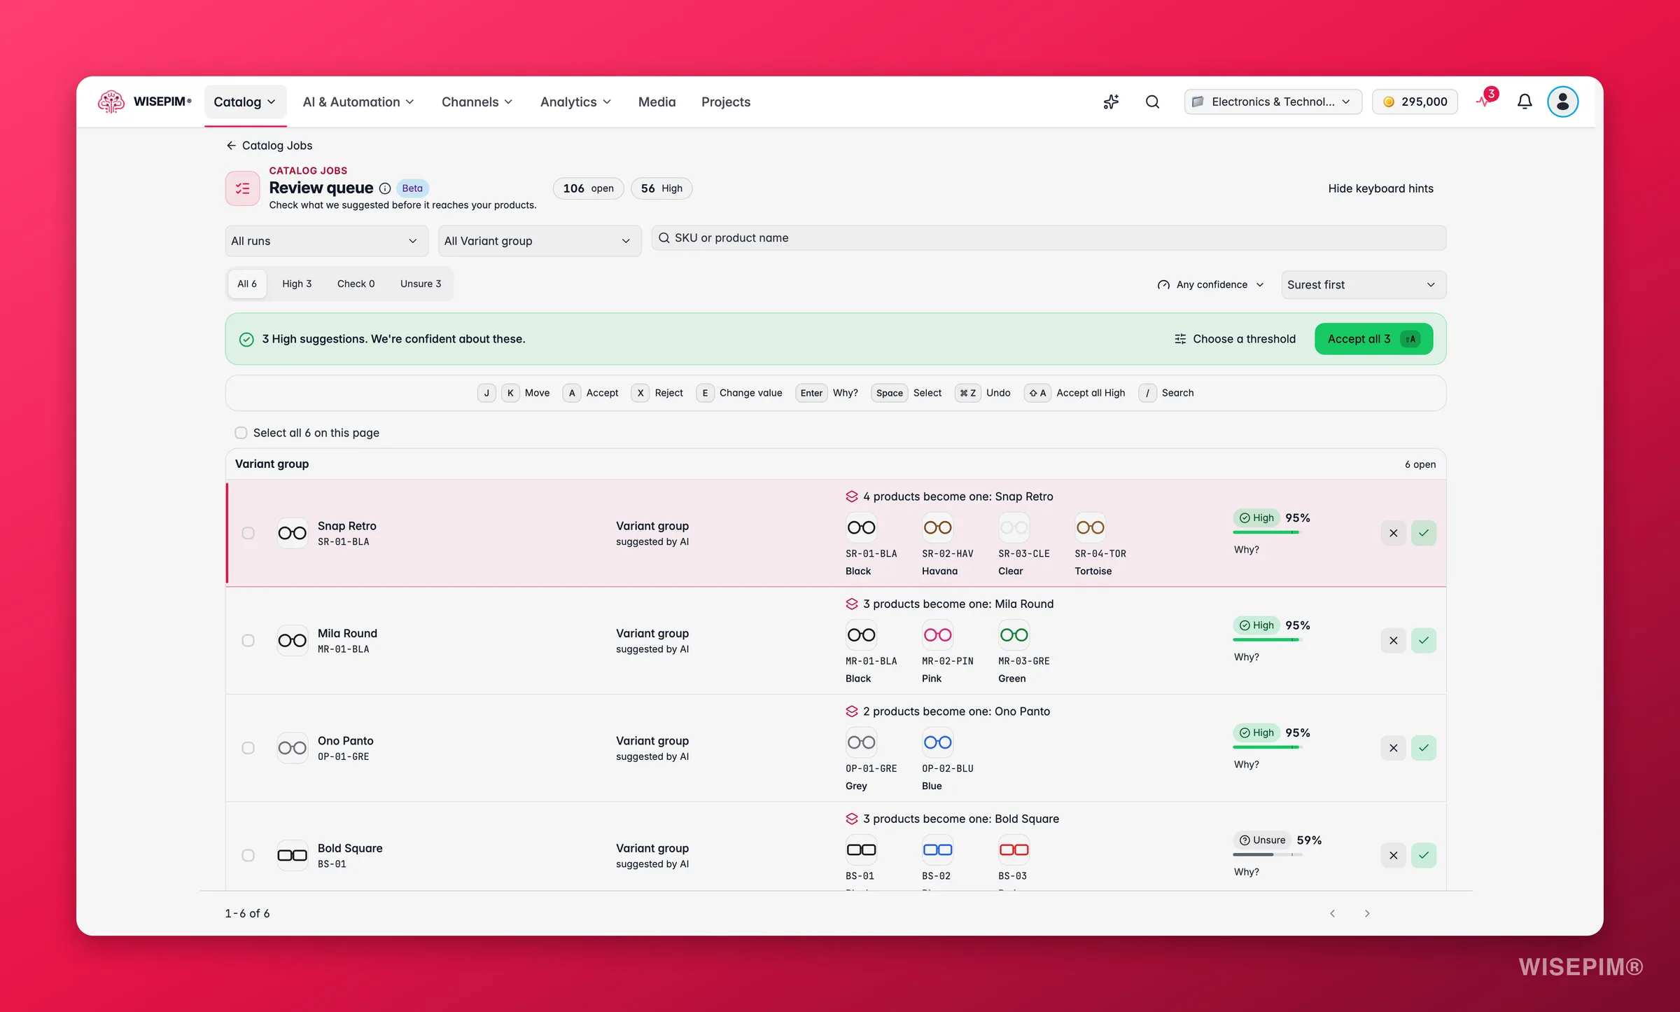Reject the Snap Retro suggestion
The image size is (1680, 1012).
(x=1393, y=533)
